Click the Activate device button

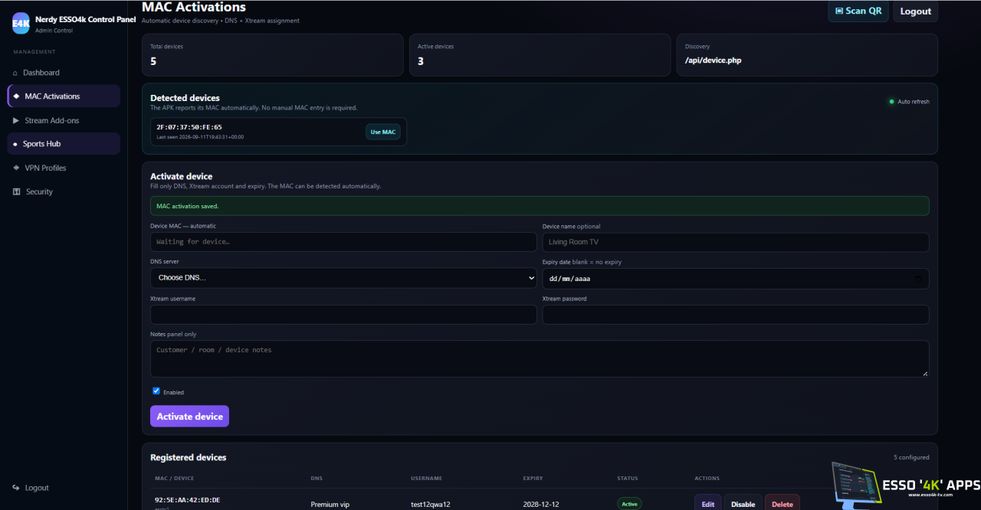(189, 417)
